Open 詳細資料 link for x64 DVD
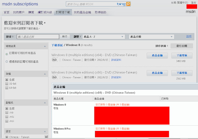The width and height of the screenshot is (198, 139). [116, 60]
